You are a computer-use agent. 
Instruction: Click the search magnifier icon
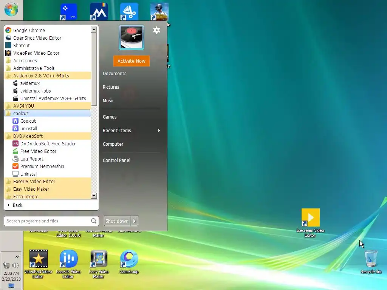(x=94, y=221)
